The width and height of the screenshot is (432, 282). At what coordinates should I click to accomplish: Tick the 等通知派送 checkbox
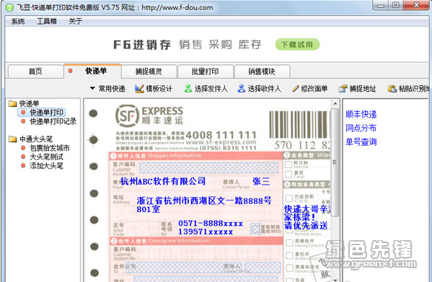tap(289, 268)
